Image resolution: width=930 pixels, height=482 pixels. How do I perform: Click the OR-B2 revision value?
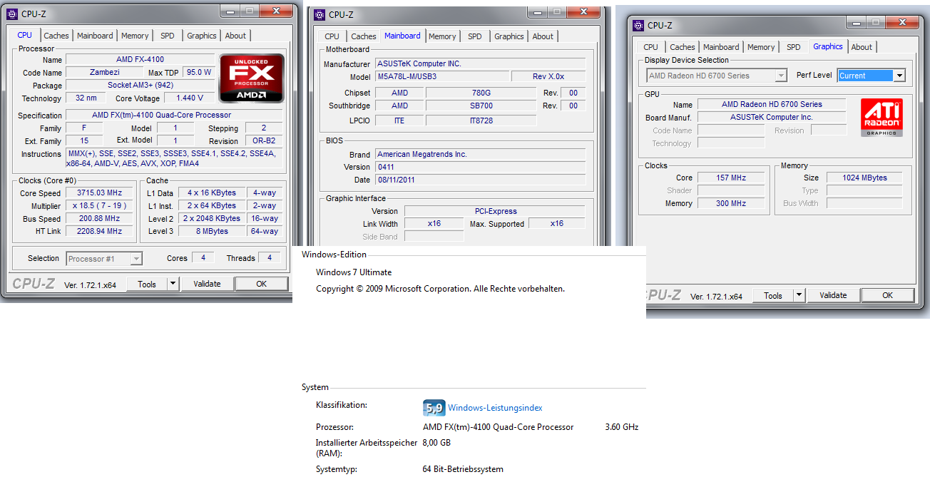point(264,140)
